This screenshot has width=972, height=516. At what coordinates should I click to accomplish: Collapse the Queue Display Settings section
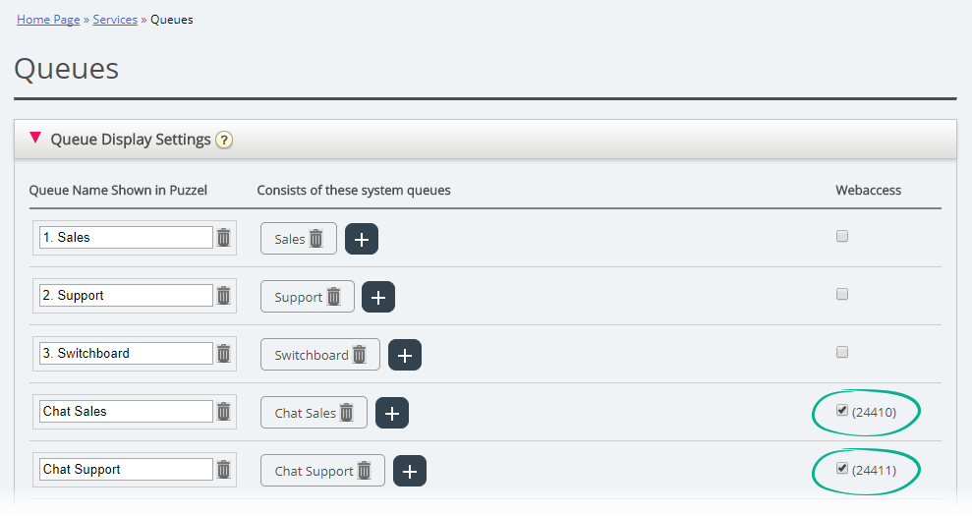(36, 139)
